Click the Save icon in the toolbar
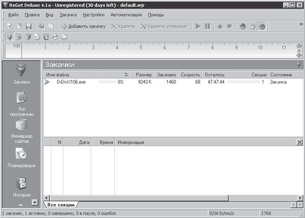The image size is (305, 218). pos(28,26)
